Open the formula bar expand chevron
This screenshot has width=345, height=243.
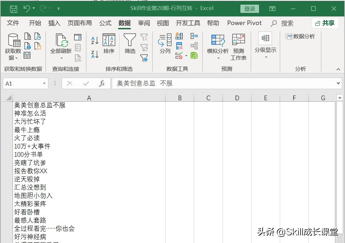[x=338, y=83]
